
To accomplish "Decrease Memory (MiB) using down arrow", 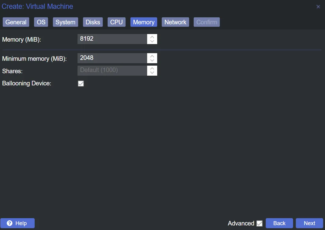I will [x=152, y=42].
